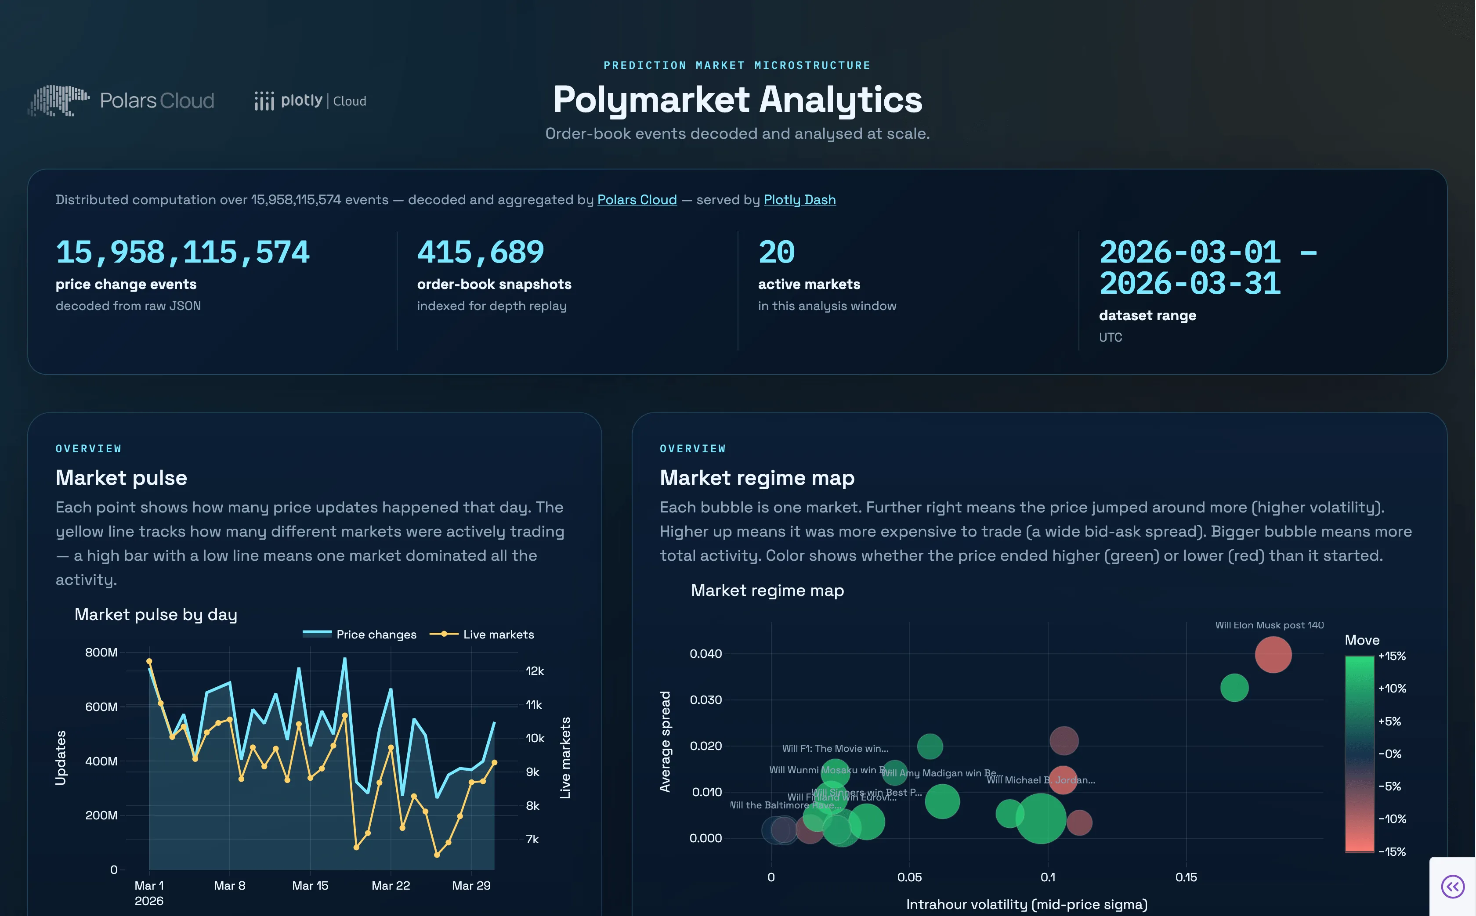This screenshot has width=1476, height=916.
Task: Click the 20 active markets figure
Action: coord(776,252)
